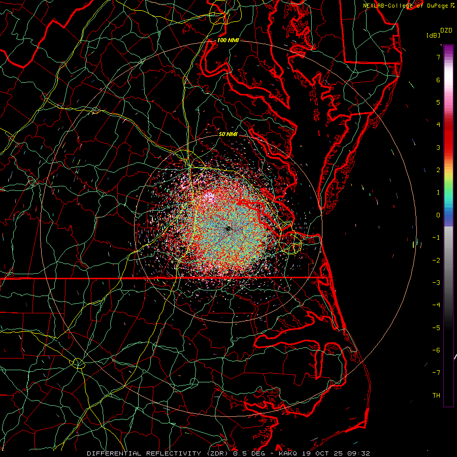
Task: Click the KAKQ radar site identifier
Action: pos(288,453)
